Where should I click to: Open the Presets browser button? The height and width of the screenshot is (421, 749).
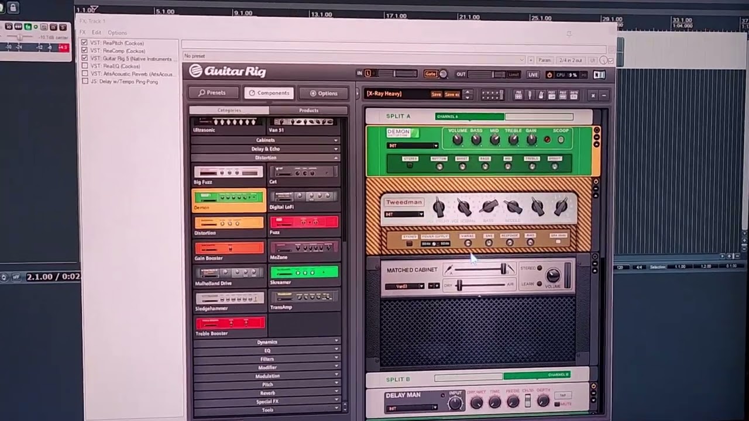point(215,92)
